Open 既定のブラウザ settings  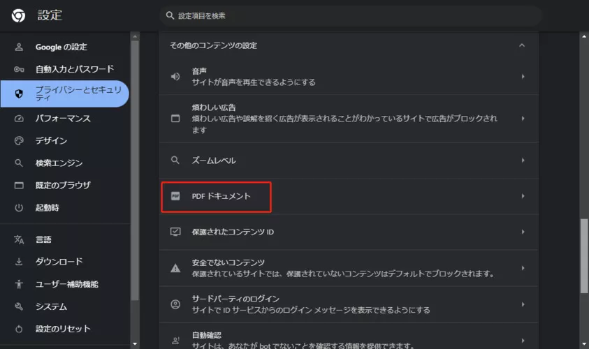[x=64, y=186]
